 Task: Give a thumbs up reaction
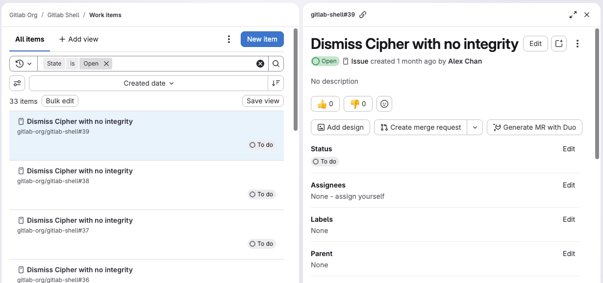[326, 104]
